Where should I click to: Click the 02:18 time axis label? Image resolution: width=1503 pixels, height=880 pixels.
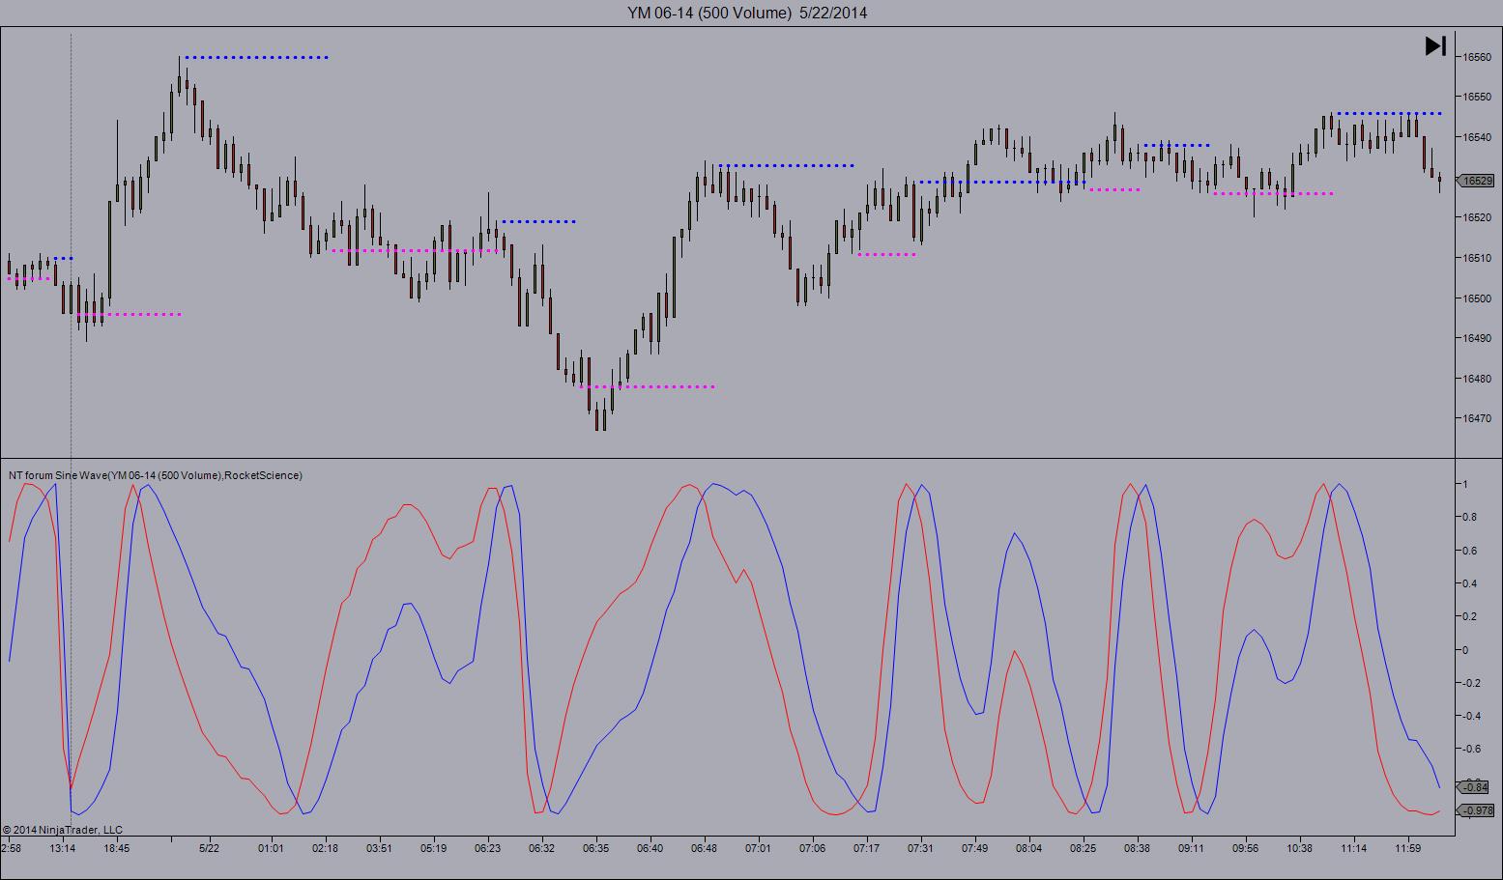(325, 849)
